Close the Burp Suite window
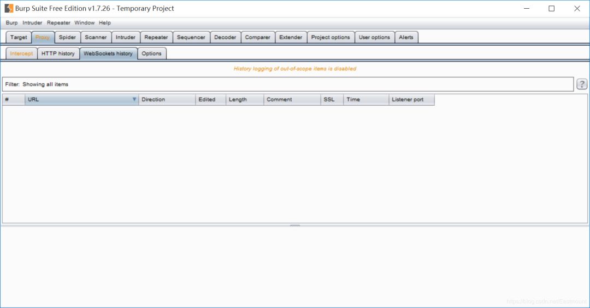 point(577,8)
